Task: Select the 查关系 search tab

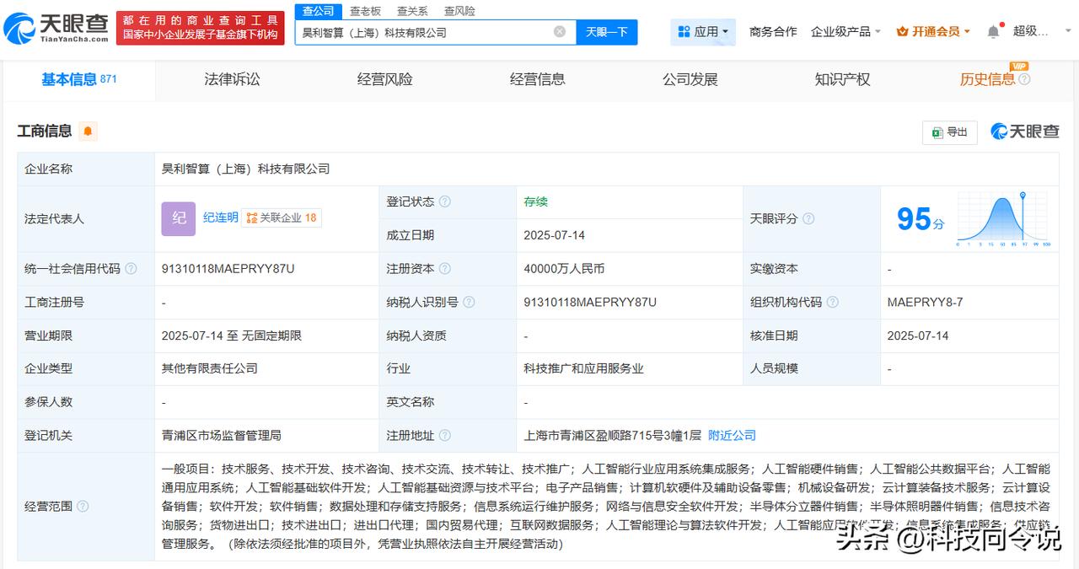Action: [x=412, y=11]
